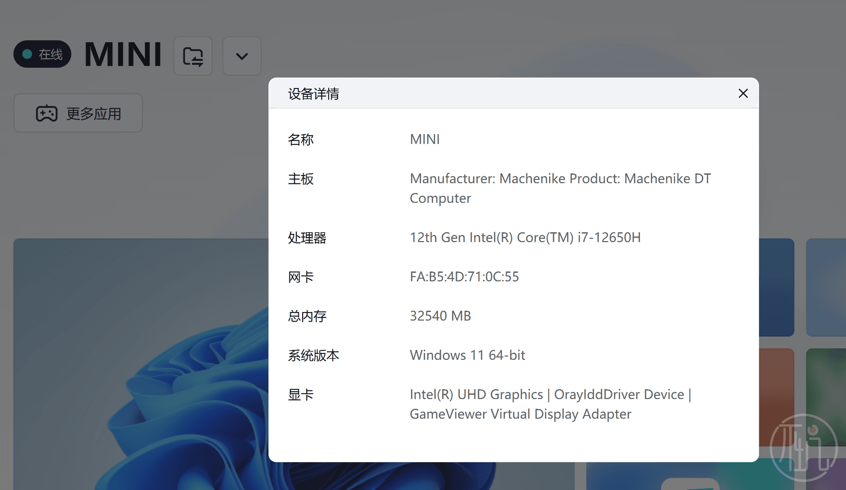The image size is (846, 490).
Task: Click the 总内存 label
Action: pyautogui.click(x=307, y=316)
